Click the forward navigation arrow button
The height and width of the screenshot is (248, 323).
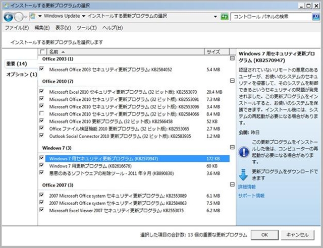[19, 17]
